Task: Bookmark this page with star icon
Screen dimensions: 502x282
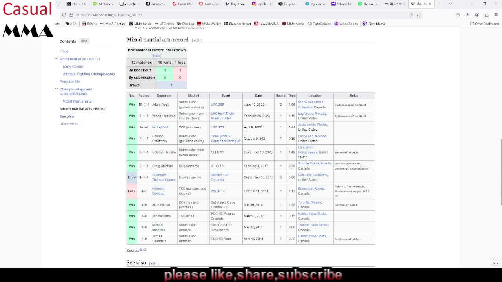Action: (418, 15)
